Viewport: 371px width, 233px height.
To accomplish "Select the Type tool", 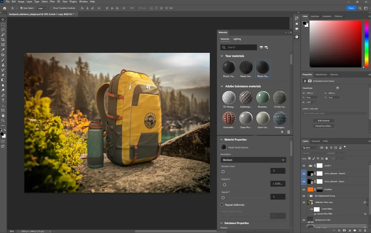I will pos(3,100).
